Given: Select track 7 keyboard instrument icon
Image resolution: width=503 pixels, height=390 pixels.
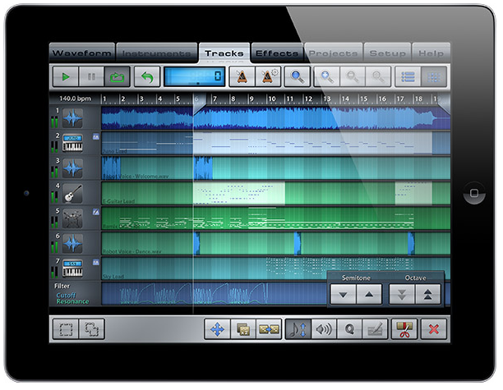Looking at the screenshot, I should [72, 268].
